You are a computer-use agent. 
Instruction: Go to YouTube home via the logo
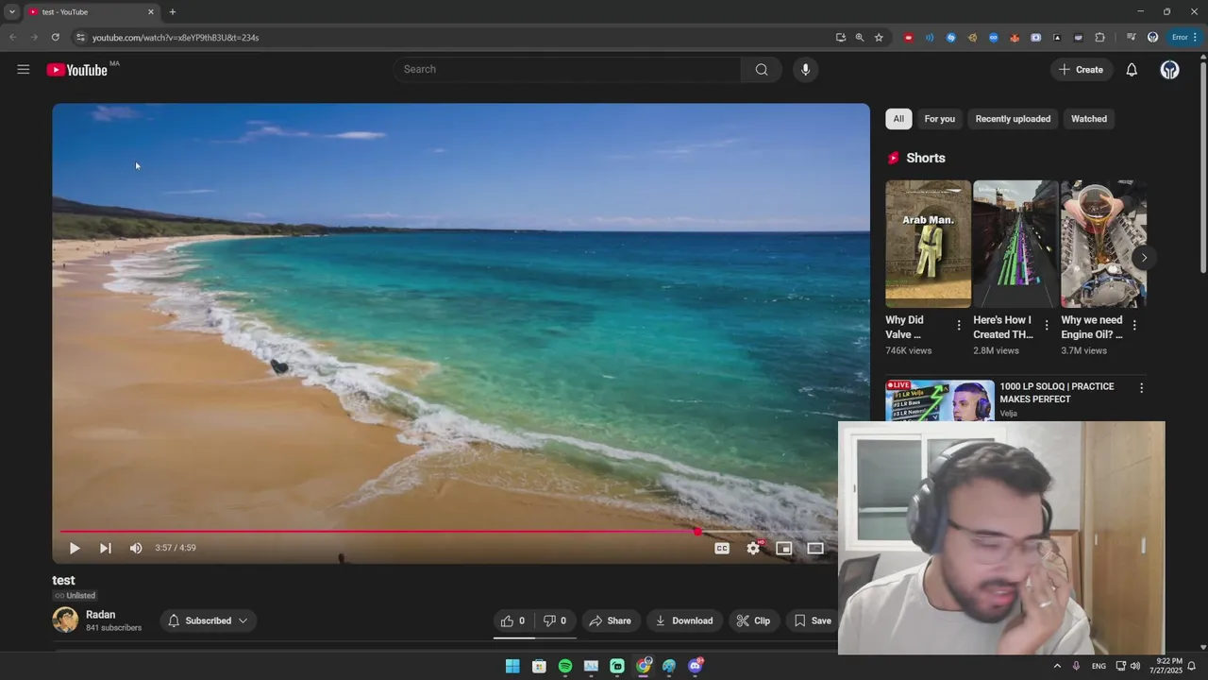click(x=77, y=70)
